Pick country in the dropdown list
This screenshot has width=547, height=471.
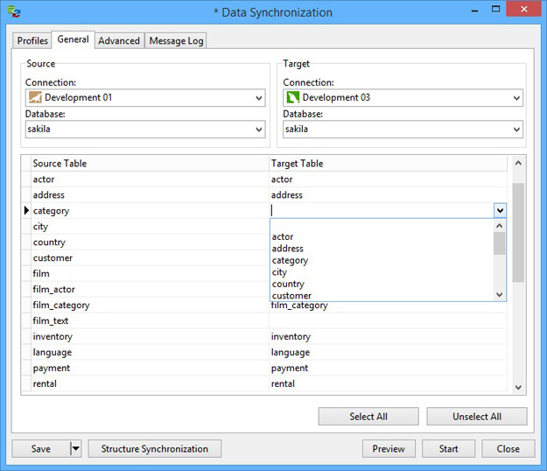[288, 284]
